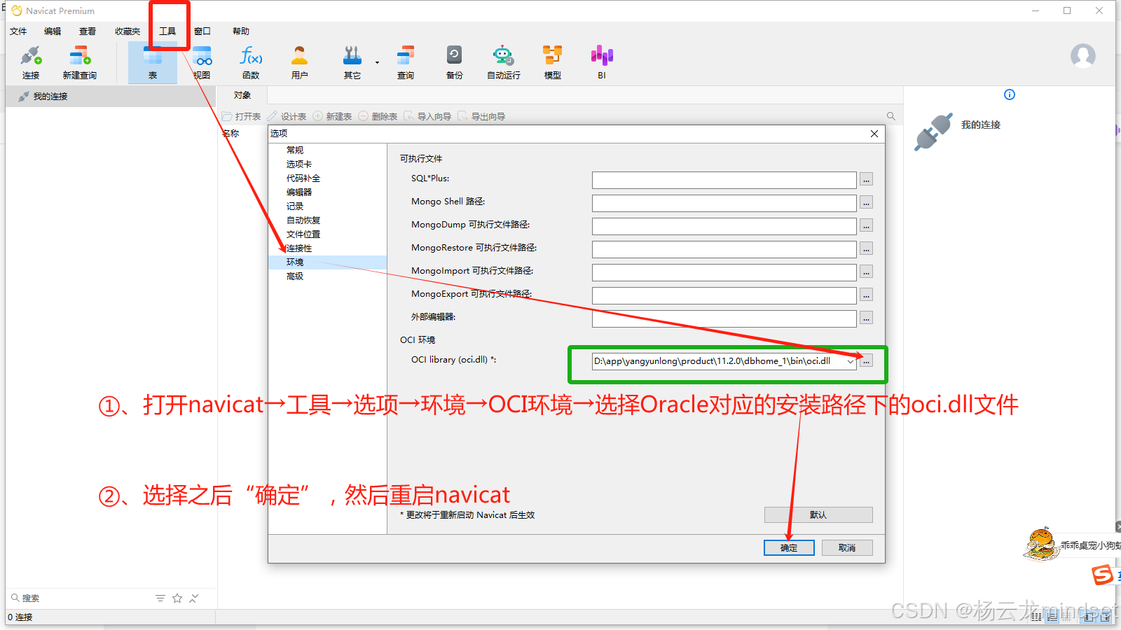Click the user avatar profile icon

tap(1082, 55)
